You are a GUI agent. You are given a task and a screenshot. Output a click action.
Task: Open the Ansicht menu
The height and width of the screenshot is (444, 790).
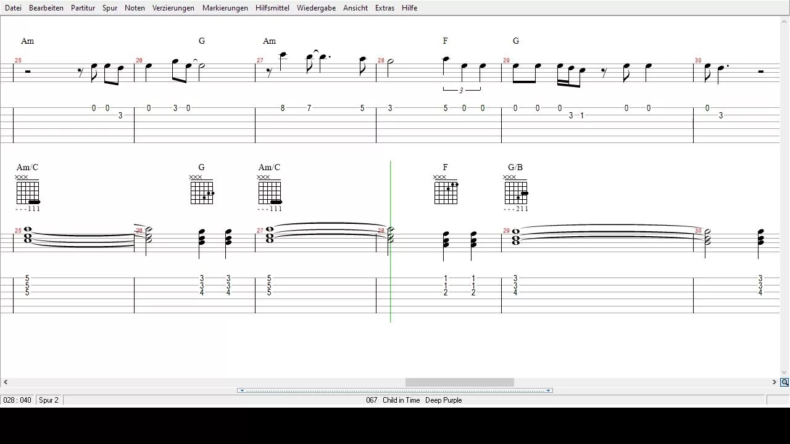point(355,8)
